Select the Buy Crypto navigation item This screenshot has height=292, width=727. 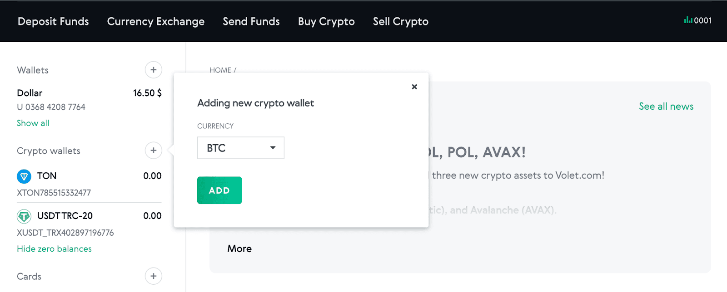(326, 21)
